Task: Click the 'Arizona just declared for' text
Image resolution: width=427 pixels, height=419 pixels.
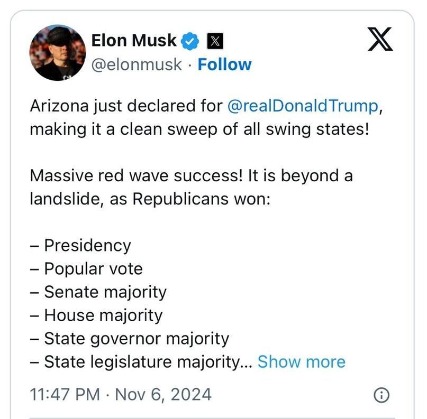Action: click(126, 106)
